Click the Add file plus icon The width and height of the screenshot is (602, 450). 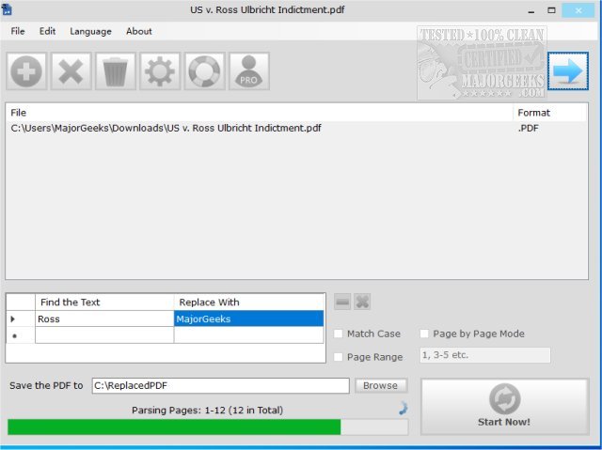pos(26,71)
